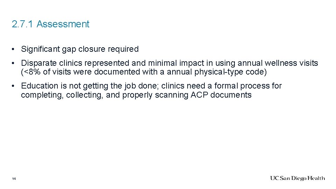Click the word "Assessment" in the slide title
Image resolution: width=336 pixels, height=189 pixels.
[x=63, y=24]
